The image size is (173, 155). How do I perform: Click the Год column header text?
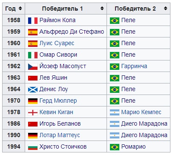click(x=10, y=9)
